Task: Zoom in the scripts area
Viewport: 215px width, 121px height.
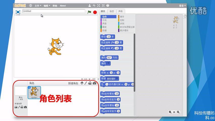Action: (178, 112)
